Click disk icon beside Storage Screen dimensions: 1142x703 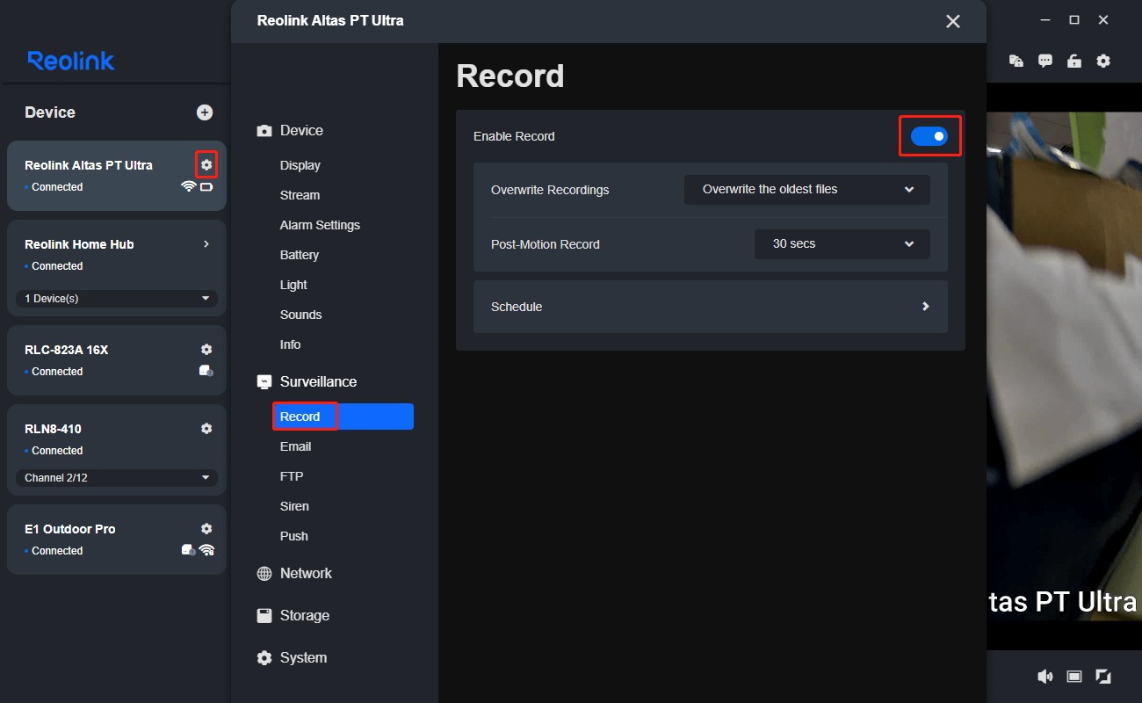pyautogui.click(x=264, y=615)
